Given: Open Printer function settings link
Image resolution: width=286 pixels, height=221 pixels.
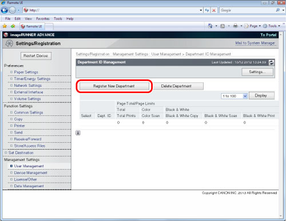Looking at the screenshot, I should [x=19, y=126].
